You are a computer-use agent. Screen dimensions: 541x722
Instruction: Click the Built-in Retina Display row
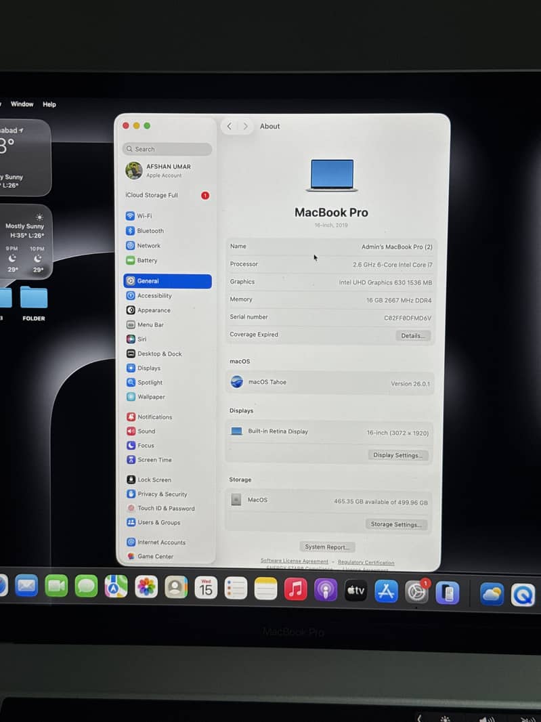(330, 432)
